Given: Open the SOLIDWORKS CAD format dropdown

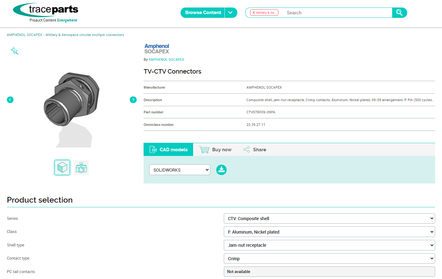Looking at the screenshot, I should [180, 170].
